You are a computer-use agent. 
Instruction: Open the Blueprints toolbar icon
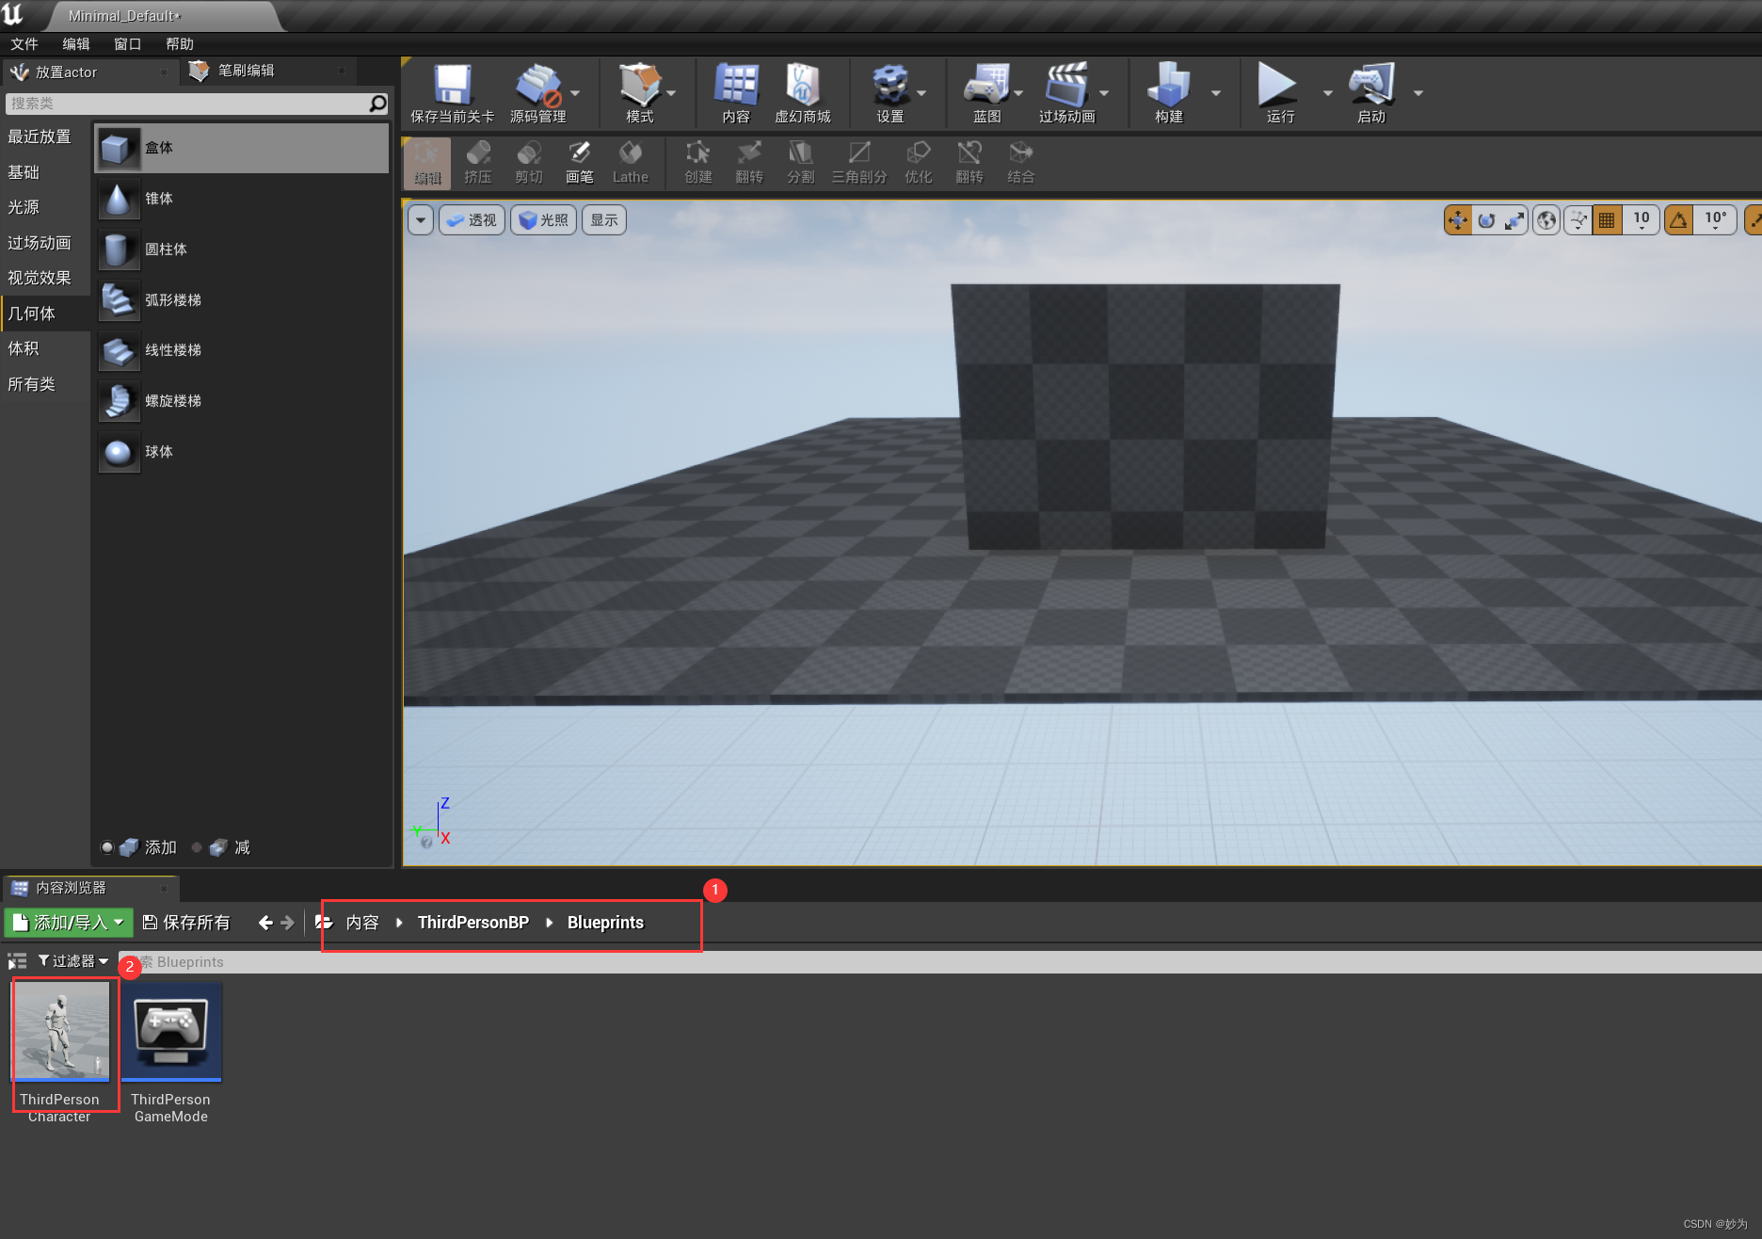pyautogui.click(x=986, y=86)
